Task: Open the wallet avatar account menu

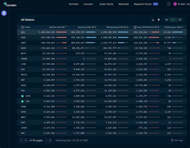Action: tap(175, 4)
